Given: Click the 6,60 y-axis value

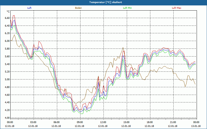Looking at the screenshot, I should 7,18.
